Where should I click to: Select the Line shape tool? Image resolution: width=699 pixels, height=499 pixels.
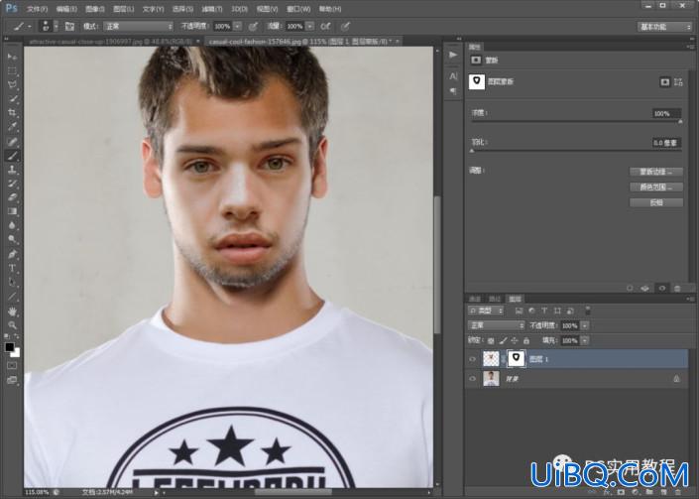pyautogui.click(x=12, y=296)
